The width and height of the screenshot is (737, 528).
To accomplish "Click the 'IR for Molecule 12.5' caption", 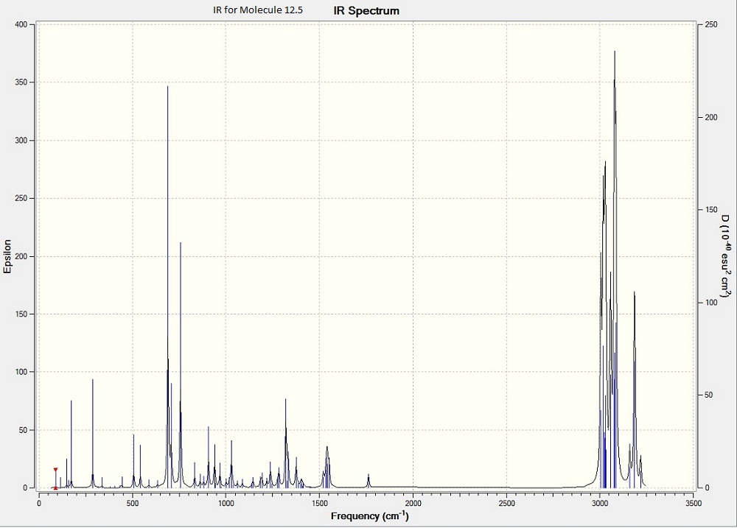I will tap(257, 10).
